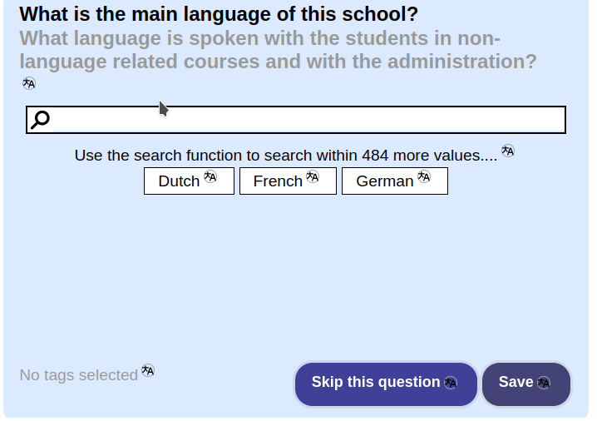Click the 'No tags selected' status text
Image resolution: width=597 pixels, height=421 pixels.
click(x=78, y=375)
